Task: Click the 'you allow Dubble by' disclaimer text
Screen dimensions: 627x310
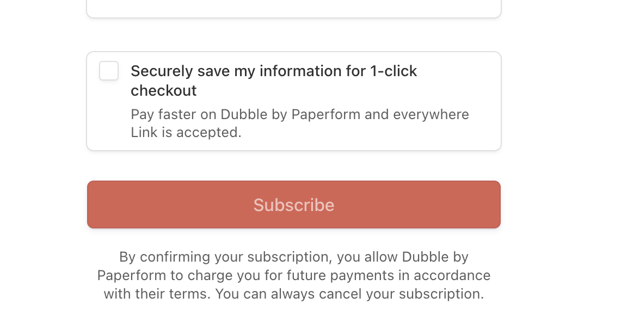Action: click(402, 257)
